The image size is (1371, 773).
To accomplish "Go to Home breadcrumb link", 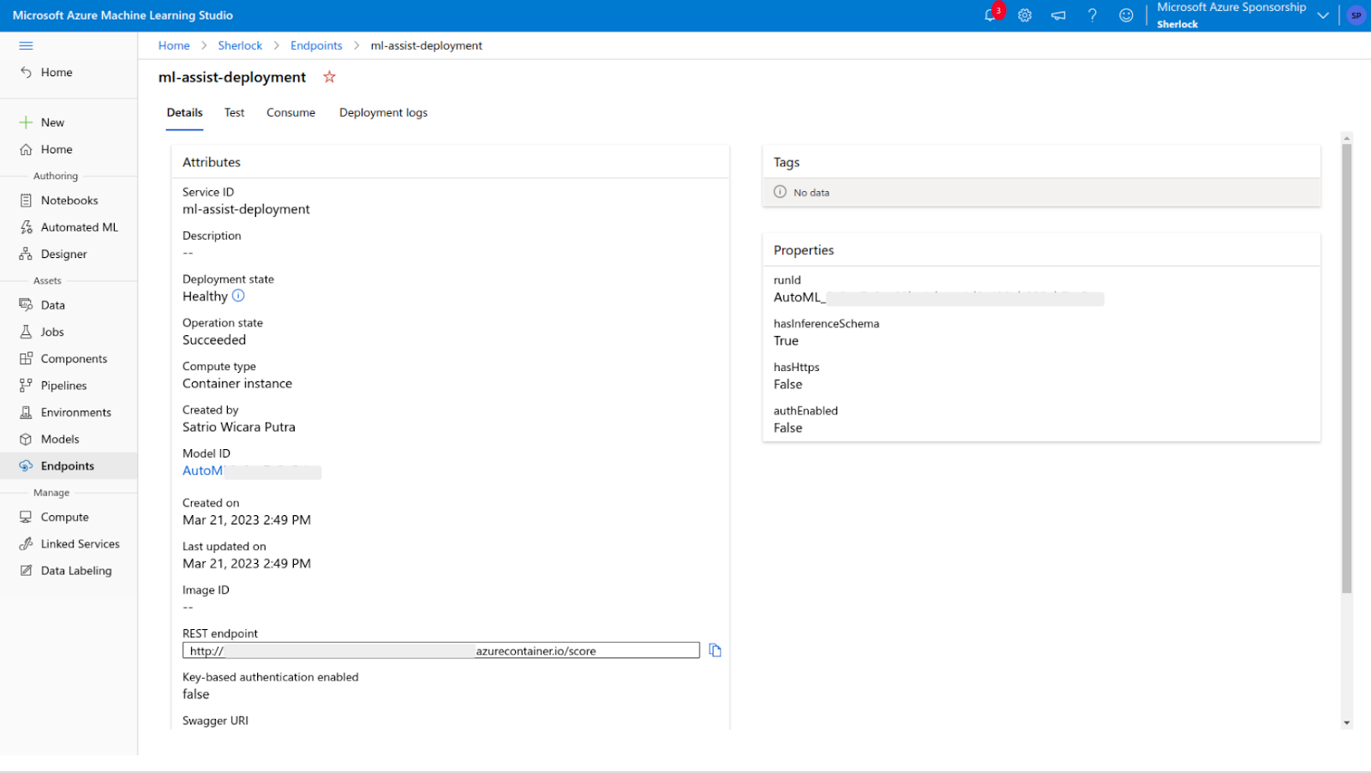I will tap(174, 45).
